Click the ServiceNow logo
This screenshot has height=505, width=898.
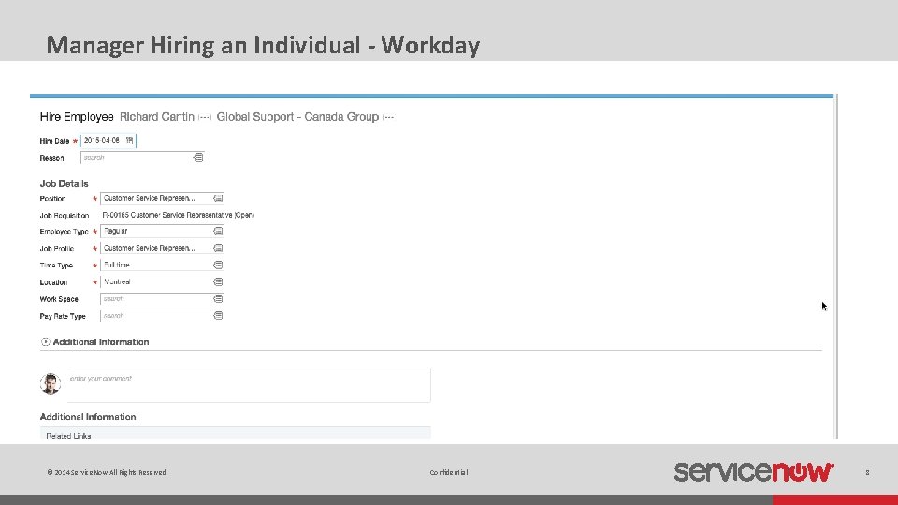(x=754, y=471)
